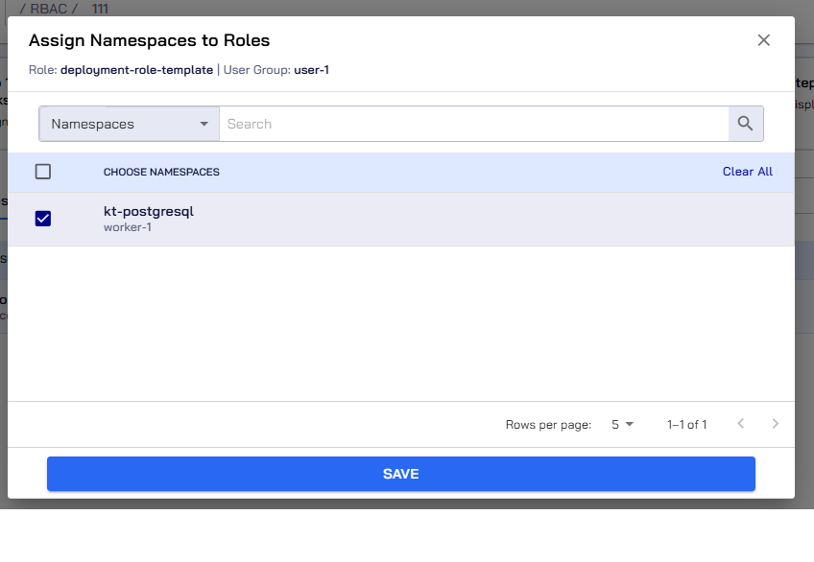
Task: Open the Namespaces filter dropdown
Action: tap(130, 124)
